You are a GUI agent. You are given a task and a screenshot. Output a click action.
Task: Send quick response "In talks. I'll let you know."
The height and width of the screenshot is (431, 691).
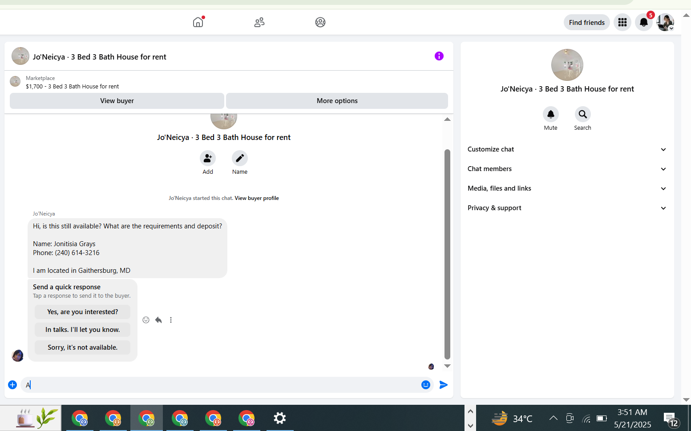point(83,330)
